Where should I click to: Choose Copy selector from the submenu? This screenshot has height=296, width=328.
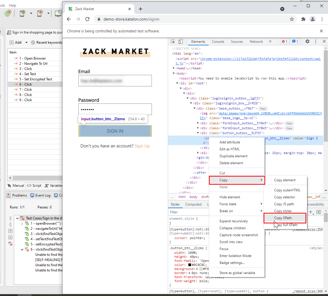pyautogui.click(x=285, y=197)
